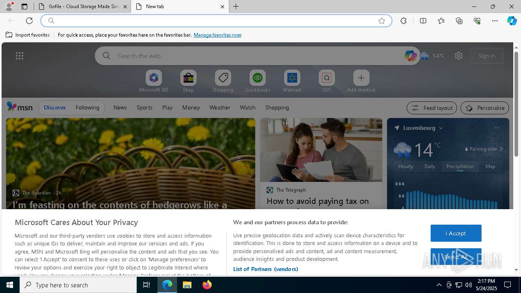The height and width of the screenshot is (293, 521).
Task: Open the browser profile icon
Action: (x=9, y=7)
